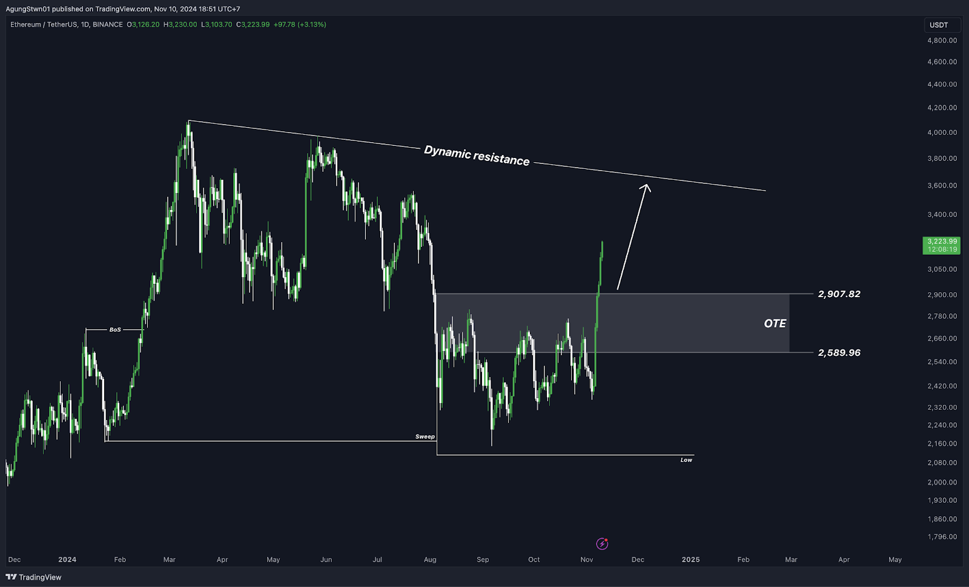Viewport: 969px width, 587px height.
Task: Click the Nov label on the time axis
Action: point(587,560)
